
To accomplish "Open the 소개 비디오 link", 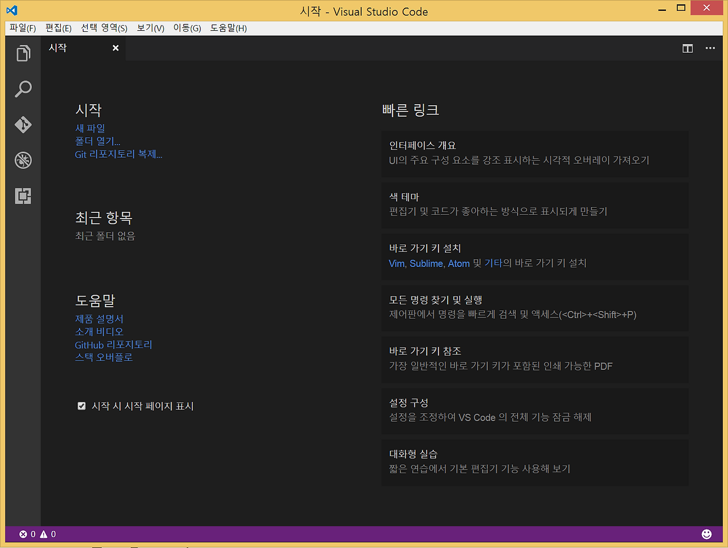I will 100,332.
